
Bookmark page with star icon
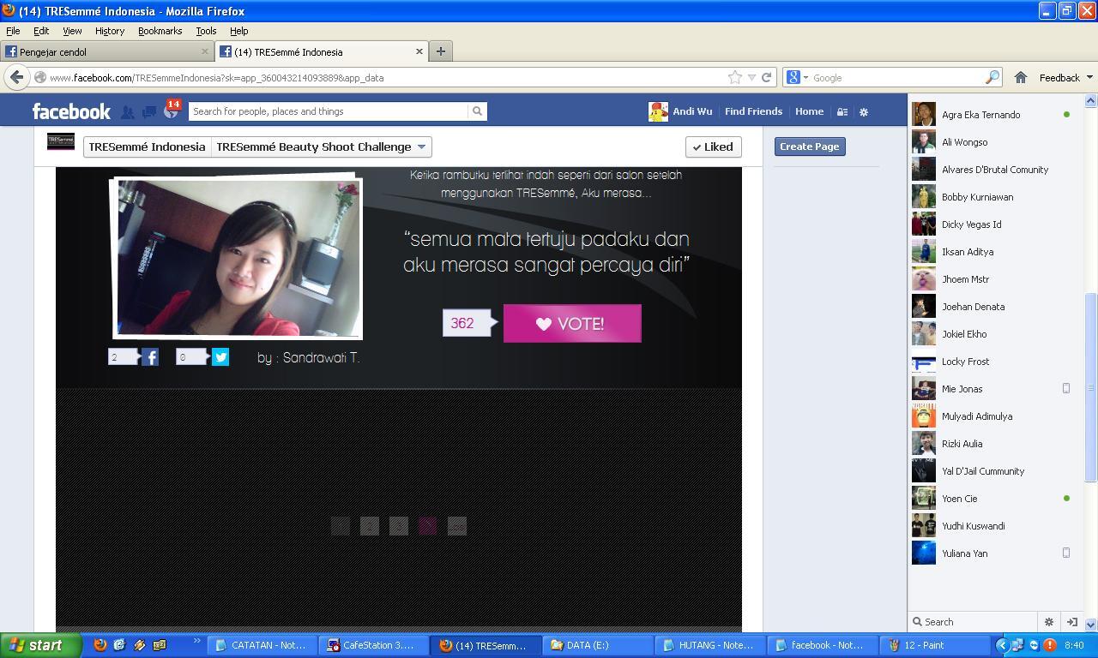tap(735, 77)
